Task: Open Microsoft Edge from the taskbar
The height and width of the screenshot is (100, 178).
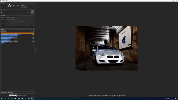Action: 25,99
